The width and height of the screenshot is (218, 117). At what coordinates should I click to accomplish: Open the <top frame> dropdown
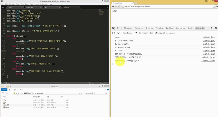tap(129, 33)
